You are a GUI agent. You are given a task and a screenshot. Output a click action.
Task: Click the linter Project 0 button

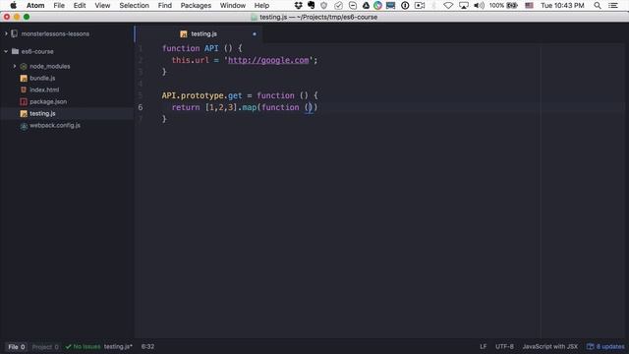pyautogui.click(x=45, y=347)
